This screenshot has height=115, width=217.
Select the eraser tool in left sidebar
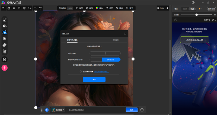(5, 45)
